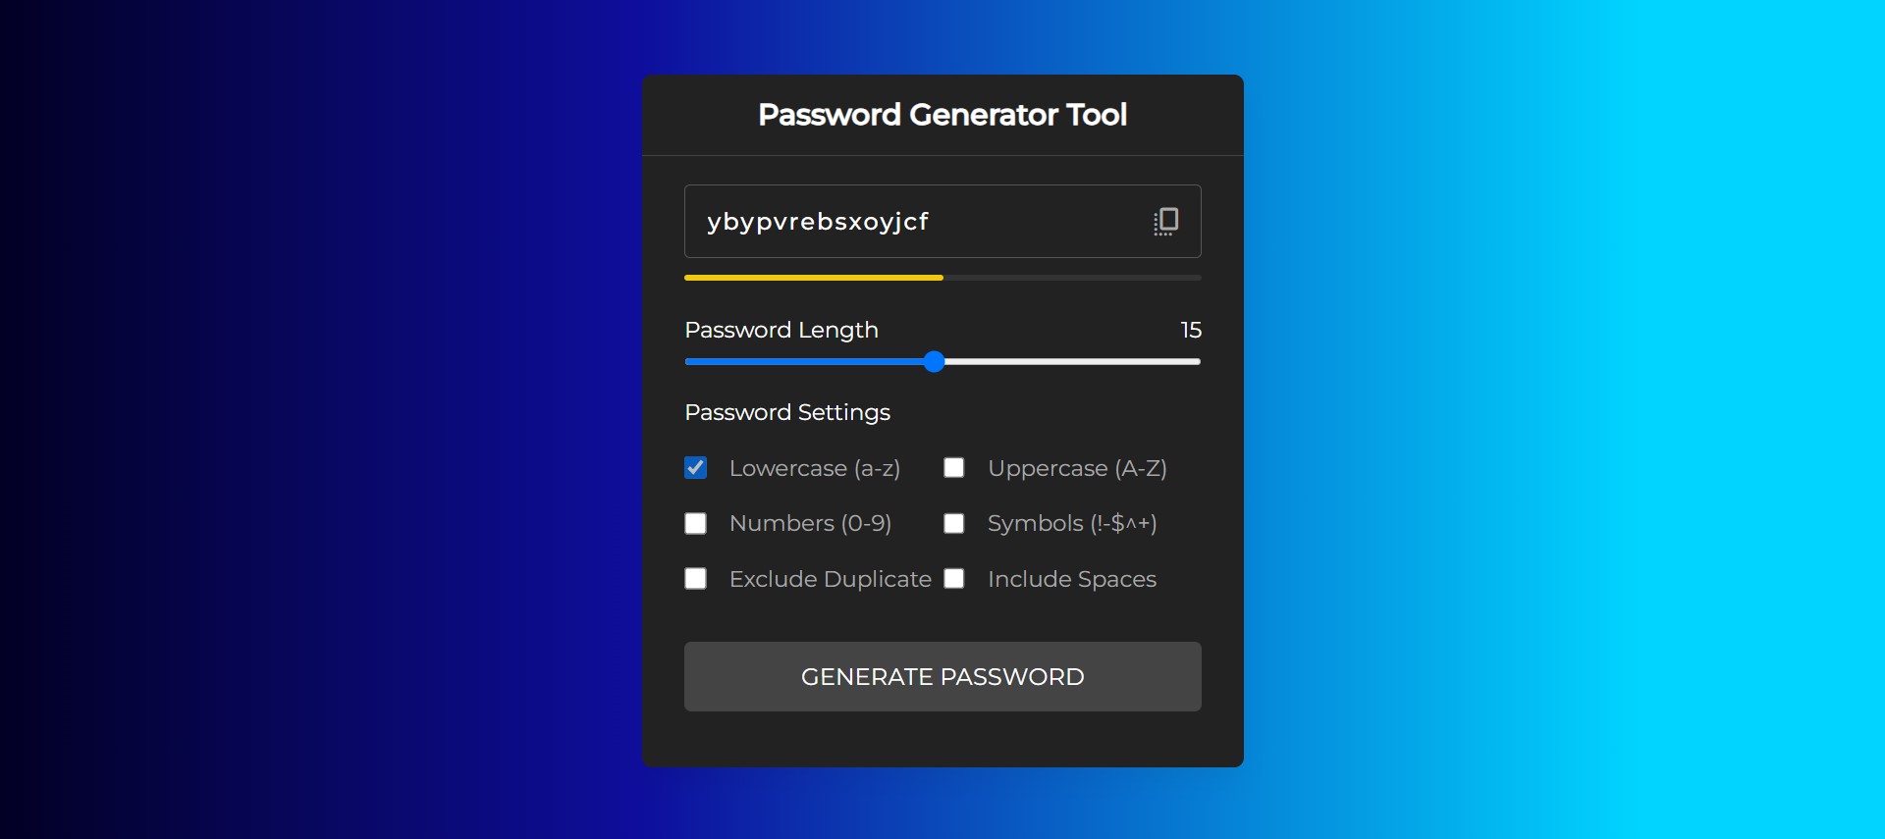Enable the Uppercase (A-Z) checkbox
The height and width of the screenshot is (839, 1885).
pyautogui.click(x=954, y=468)
